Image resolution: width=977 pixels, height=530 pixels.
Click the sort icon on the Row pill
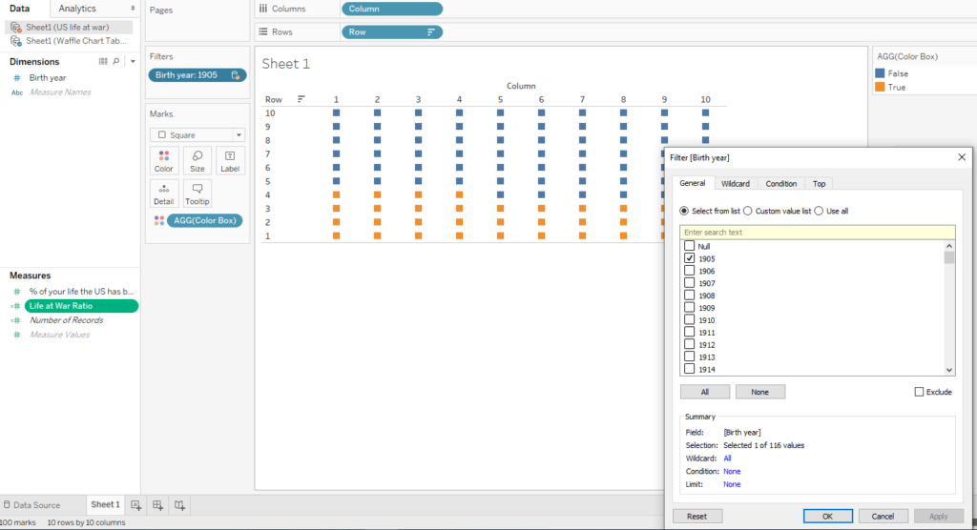pos(430,31)
